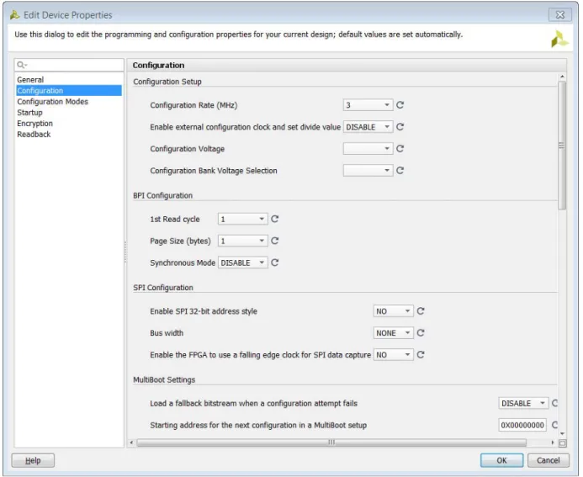Click the OK button

(501, 460)
